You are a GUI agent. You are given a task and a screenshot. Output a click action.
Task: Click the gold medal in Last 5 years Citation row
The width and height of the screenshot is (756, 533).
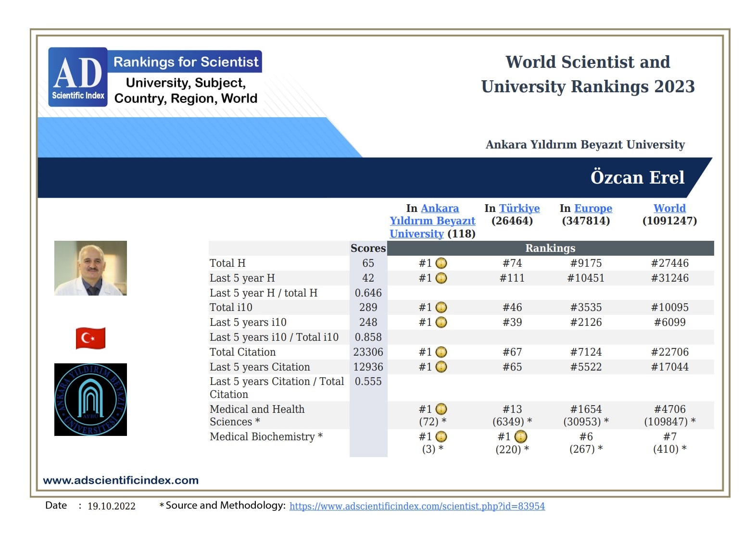[x=441, y=367]
